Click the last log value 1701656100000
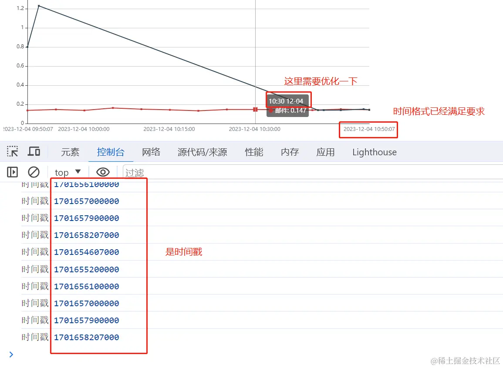This screenshot has width=503, height=368. click(87, 286)
